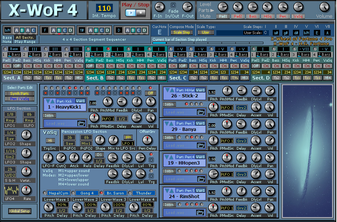Open the folder icon under Perc3 Banya
337x222 pixels.
[x=201, y=146]
